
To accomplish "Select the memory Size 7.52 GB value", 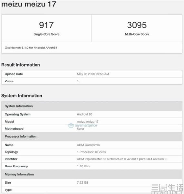I will pos(83,182).
